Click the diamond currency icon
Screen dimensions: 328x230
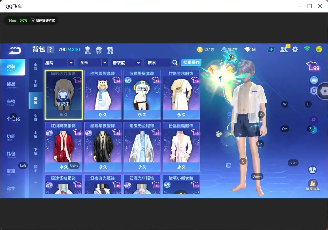(x=247, y=50)
